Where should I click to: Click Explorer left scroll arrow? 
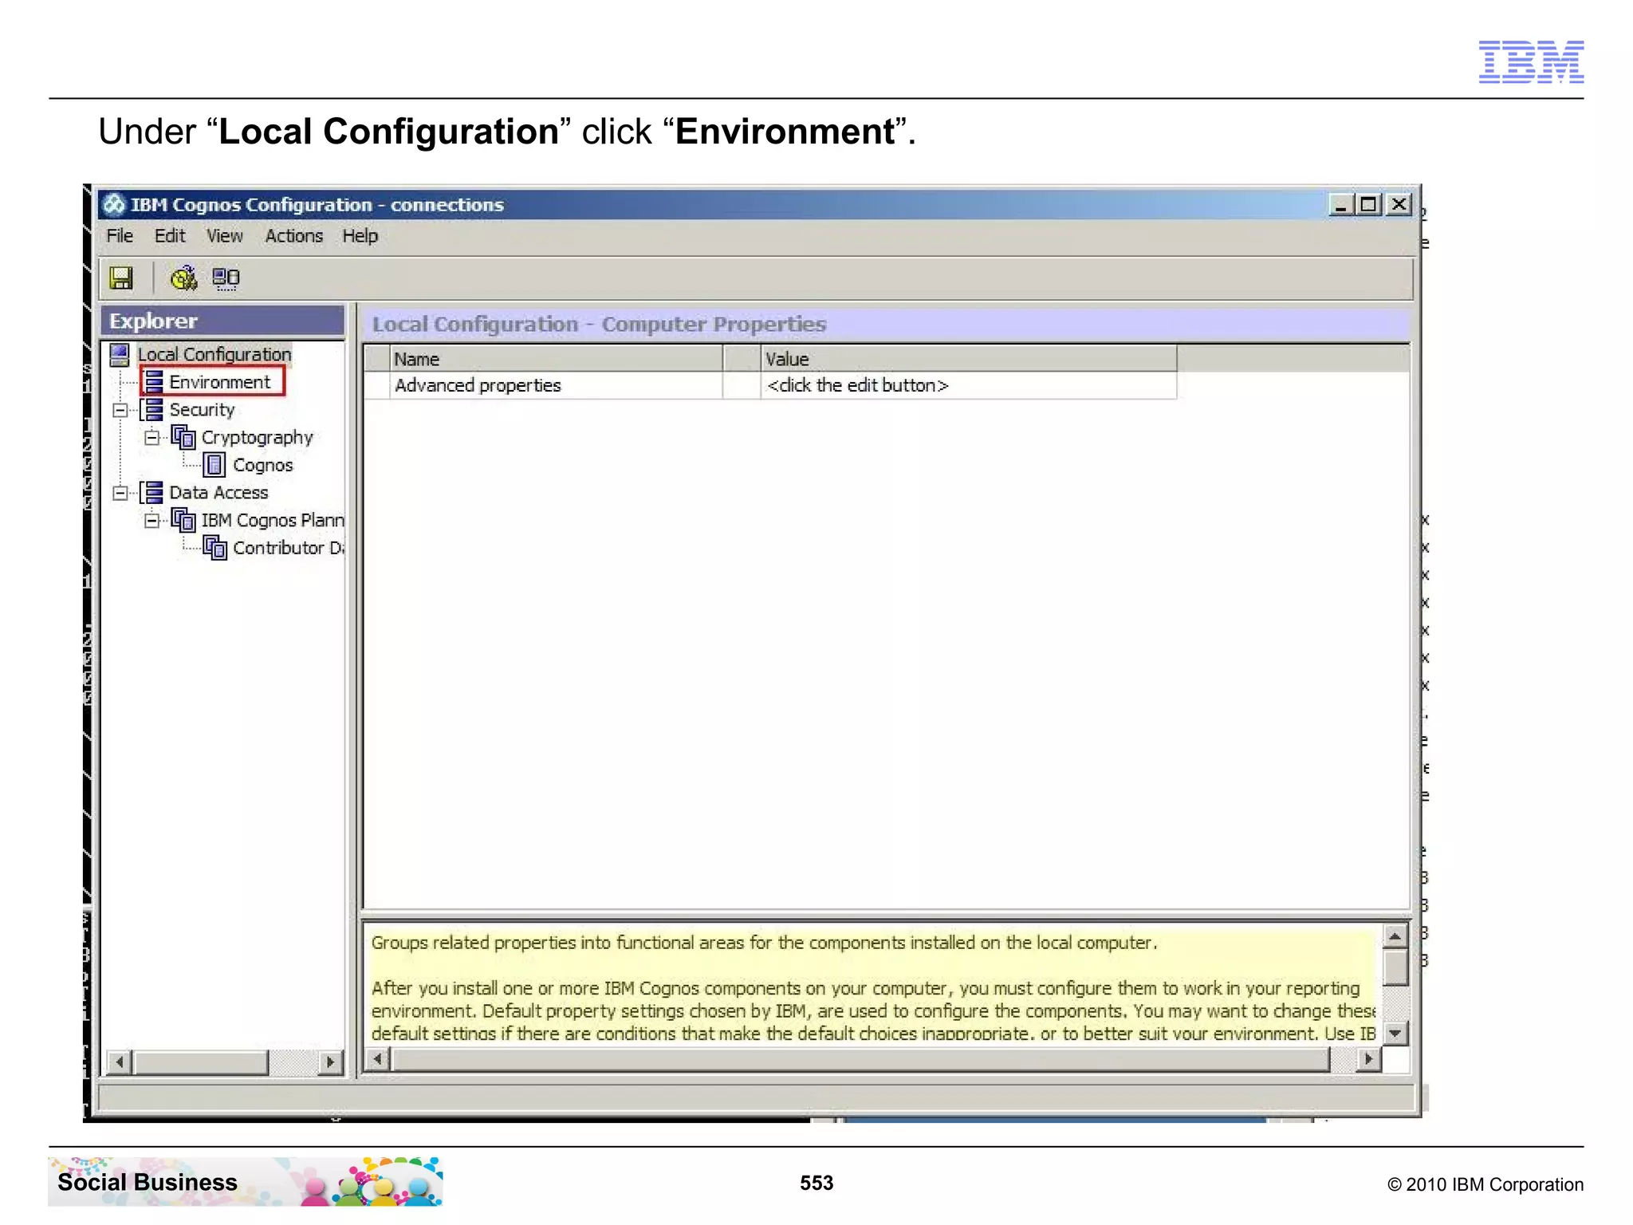point(120,1062)
